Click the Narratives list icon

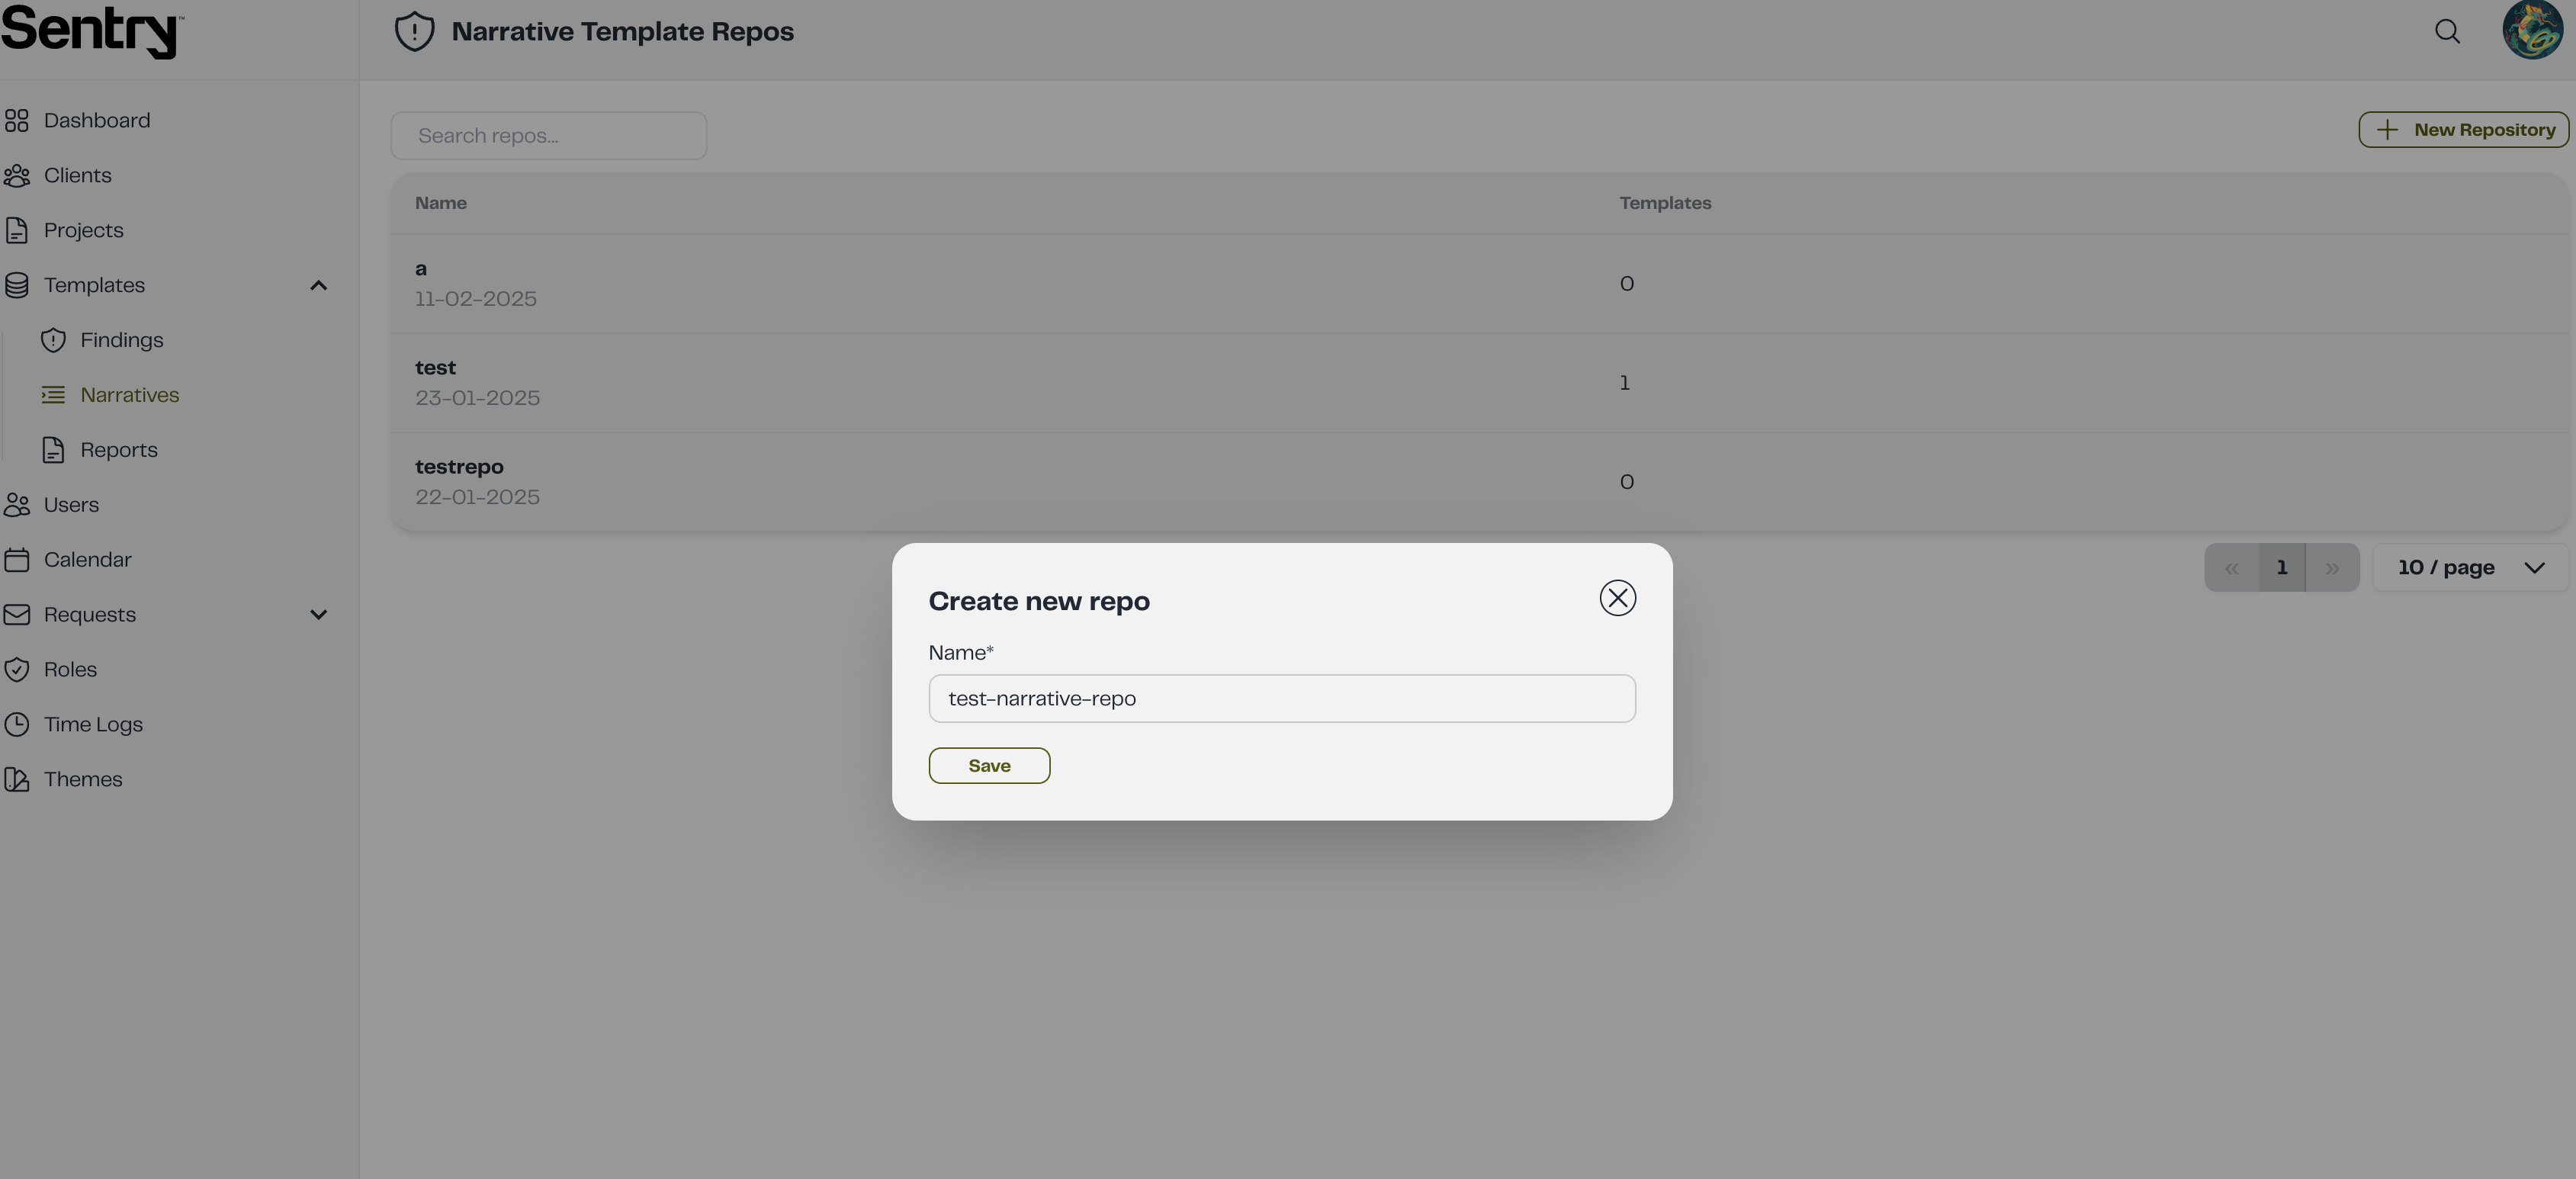53,395
